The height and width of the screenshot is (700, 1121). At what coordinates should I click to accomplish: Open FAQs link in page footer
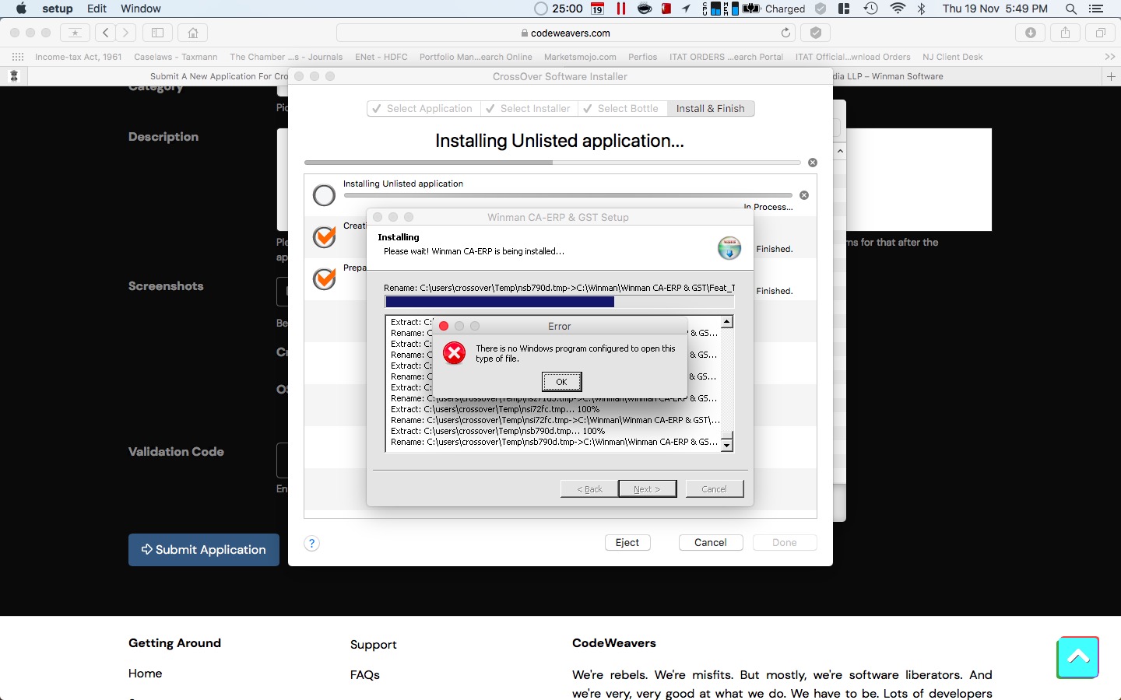[x=365, y=675]
